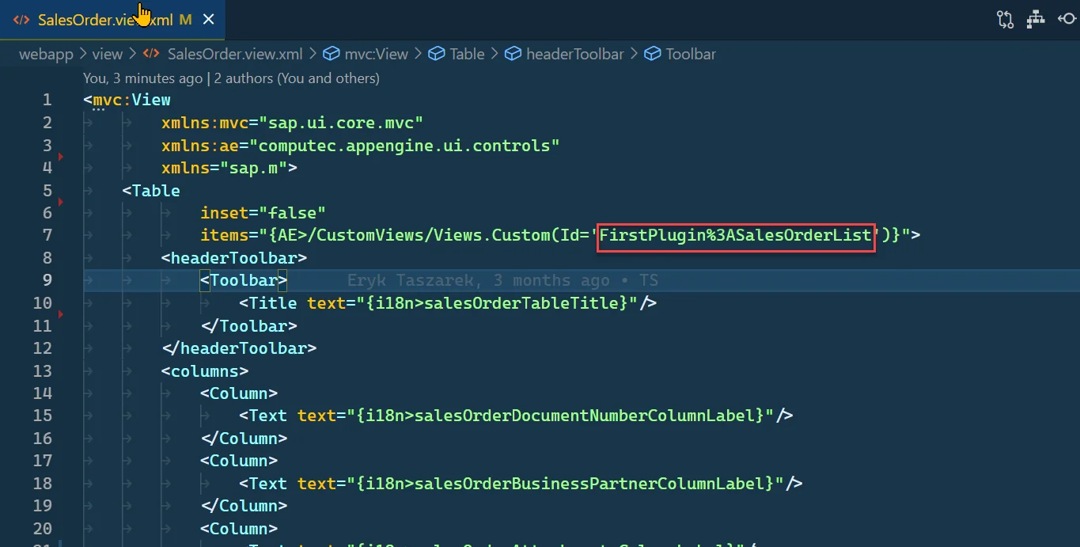1080x547 pixels.
Task: Select the headerToolbar breadcrumb item
Action: [x=574, y=54]
